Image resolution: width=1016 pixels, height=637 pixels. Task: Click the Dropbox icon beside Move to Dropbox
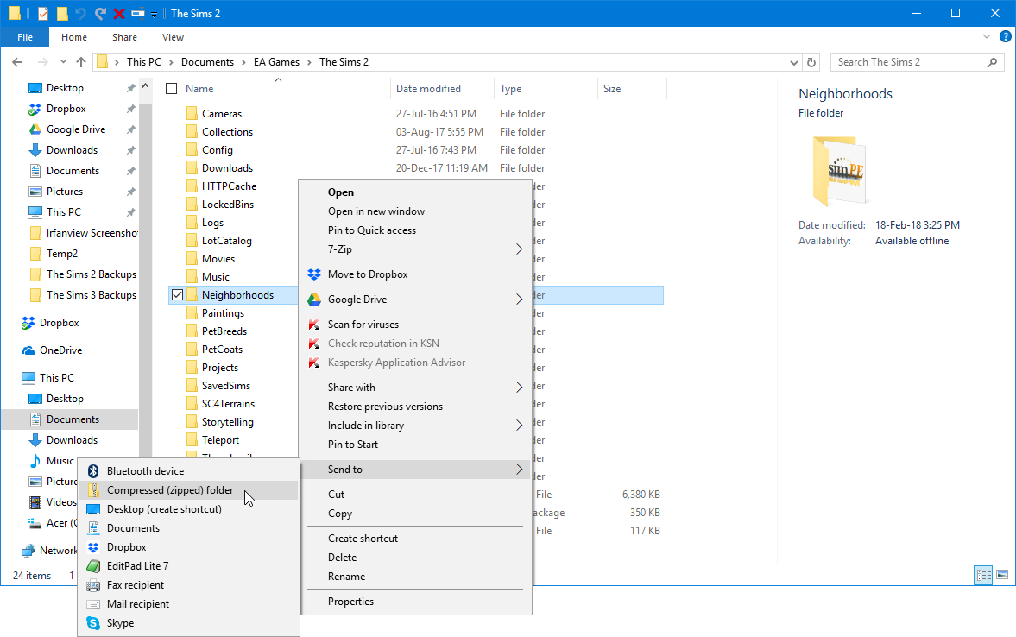(x=314, y=274)
